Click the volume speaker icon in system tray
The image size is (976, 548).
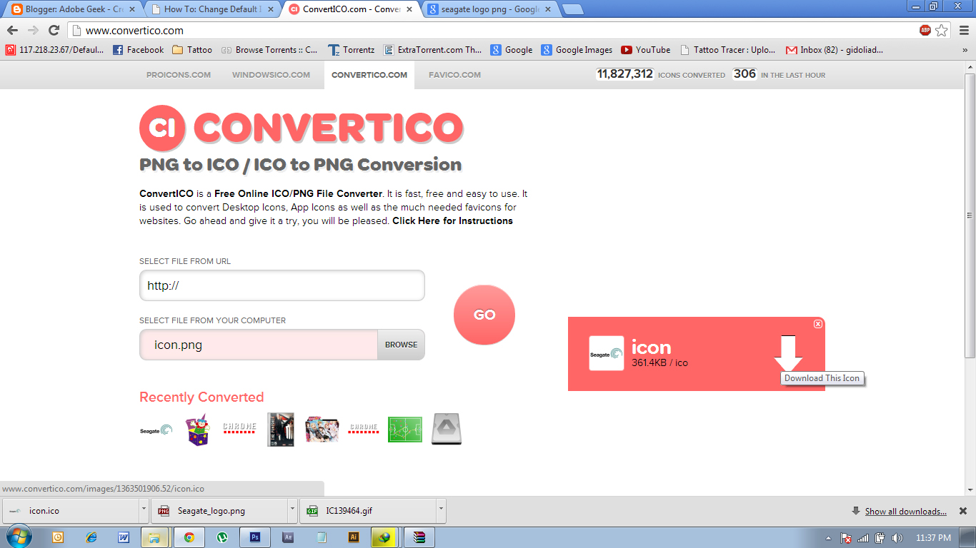(898, 537)
